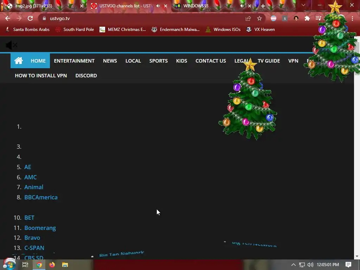The image size is (360, 270).
Task: Open Task View on the taskbar
Action: (x=25, y=265)
